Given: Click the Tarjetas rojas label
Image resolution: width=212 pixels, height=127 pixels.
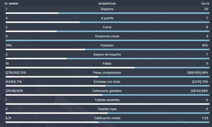Looking at the screenshot, I should pos(107,109).
